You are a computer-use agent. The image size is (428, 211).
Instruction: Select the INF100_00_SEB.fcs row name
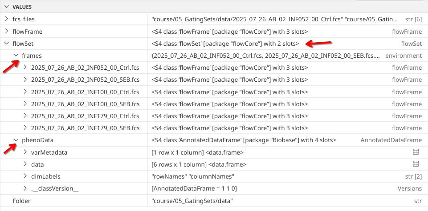click(x=85, y=104)
